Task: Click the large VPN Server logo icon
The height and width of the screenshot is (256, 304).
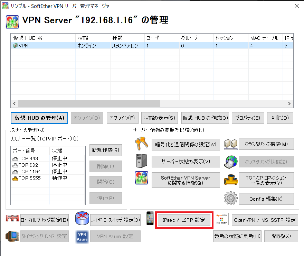Action: [x=12, y=22]
